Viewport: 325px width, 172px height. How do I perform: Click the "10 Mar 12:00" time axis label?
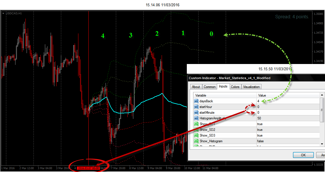point(192,168)
